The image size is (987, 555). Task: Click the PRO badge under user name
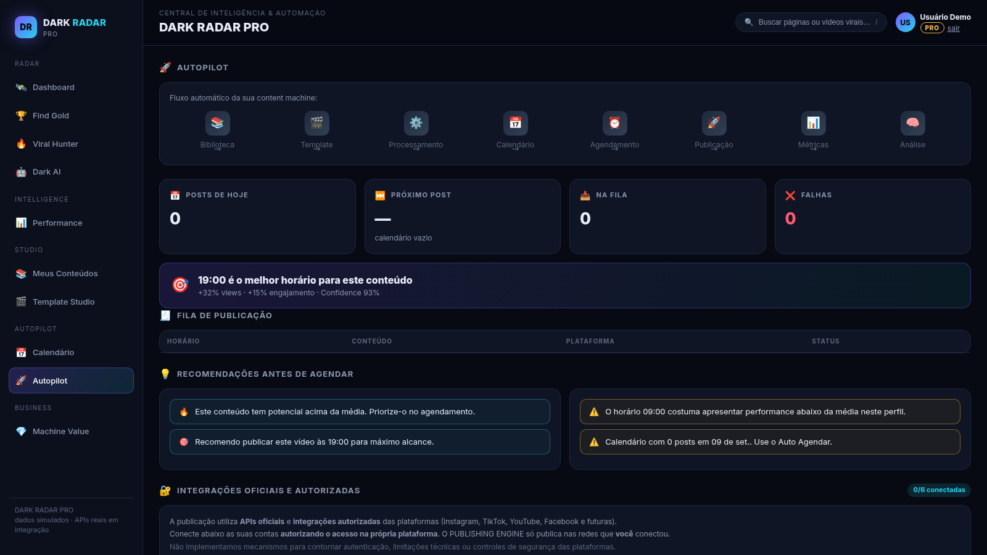click(x=932, y=28)
